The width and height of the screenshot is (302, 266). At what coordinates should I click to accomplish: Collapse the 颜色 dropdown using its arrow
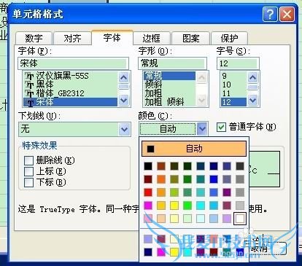click(202, 129)
